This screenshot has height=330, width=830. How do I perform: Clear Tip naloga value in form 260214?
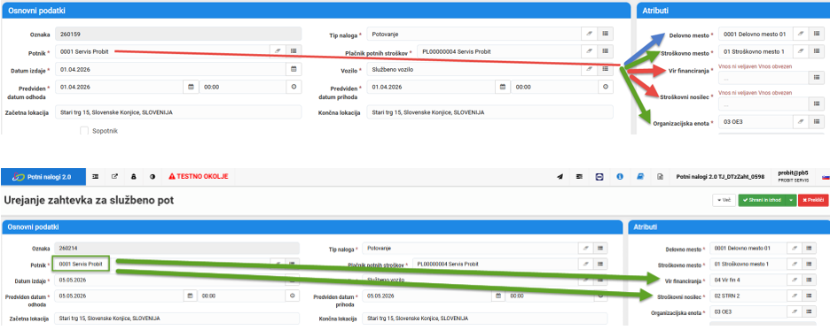click(x=584, y=248)
